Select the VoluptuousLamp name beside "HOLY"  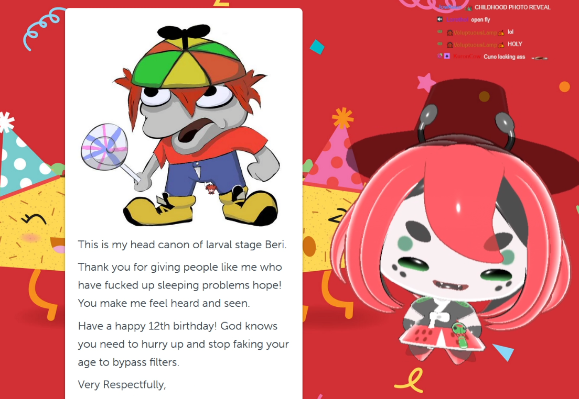(x=475, y=45)
